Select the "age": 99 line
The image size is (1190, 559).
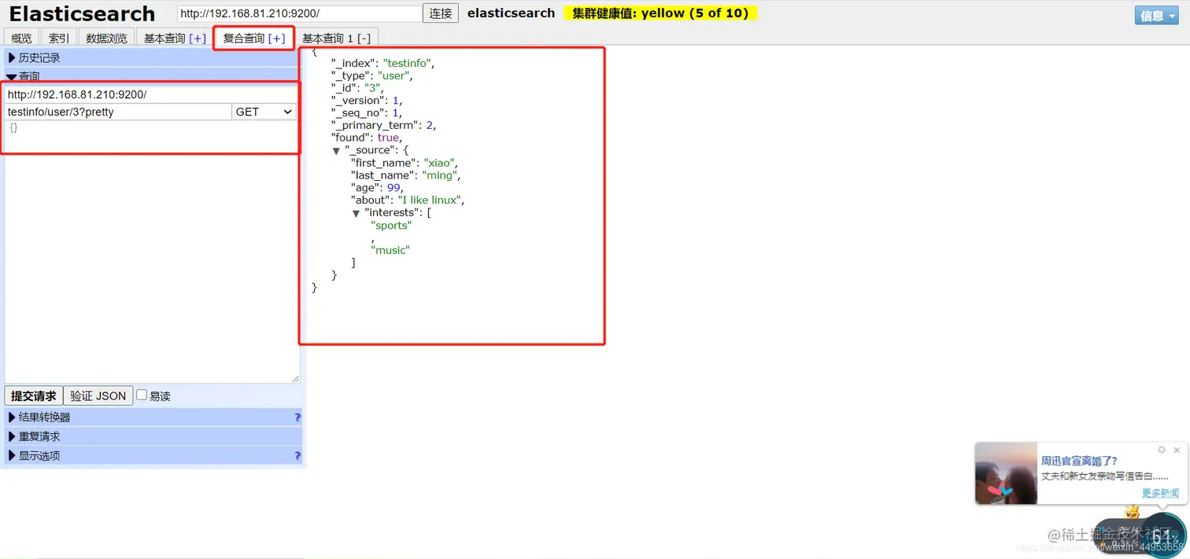(x=377, y=188)
